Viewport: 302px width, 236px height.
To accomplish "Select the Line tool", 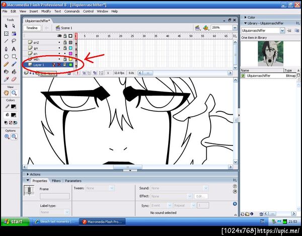I will (x=6, y=41).
